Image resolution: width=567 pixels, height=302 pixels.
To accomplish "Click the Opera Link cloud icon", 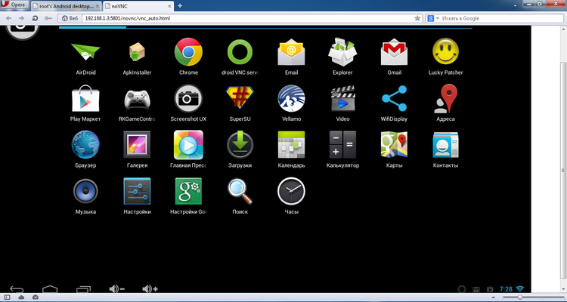I will (x=21, y=297).
